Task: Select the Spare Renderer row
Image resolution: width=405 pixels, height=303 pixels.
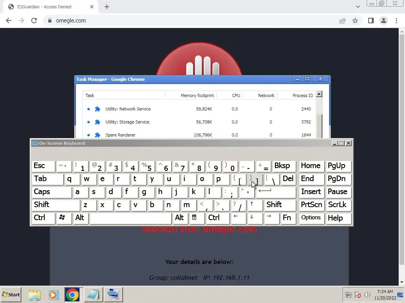Action: click(x=199, y=135)
